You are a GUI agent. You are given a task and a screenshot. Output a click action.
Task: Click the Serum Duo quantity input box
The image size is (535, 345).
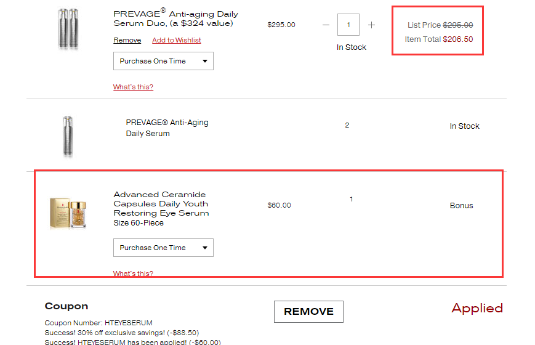click(x=348, y=25)
